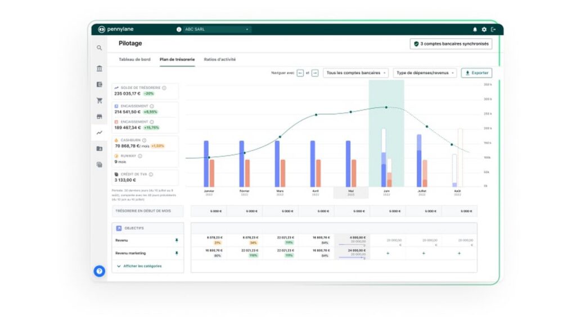576x324 pixels.
Task: Click the shopping cart icon in sidebar
Action: pyautogui.click(x=100, y=101)
